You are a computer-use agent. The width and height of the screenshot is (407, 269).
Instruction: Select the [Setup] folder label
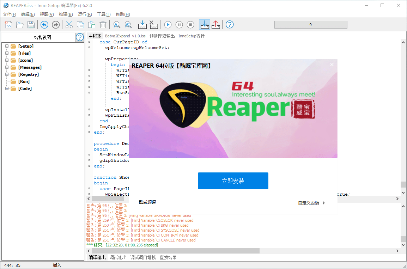pos(26,46)
